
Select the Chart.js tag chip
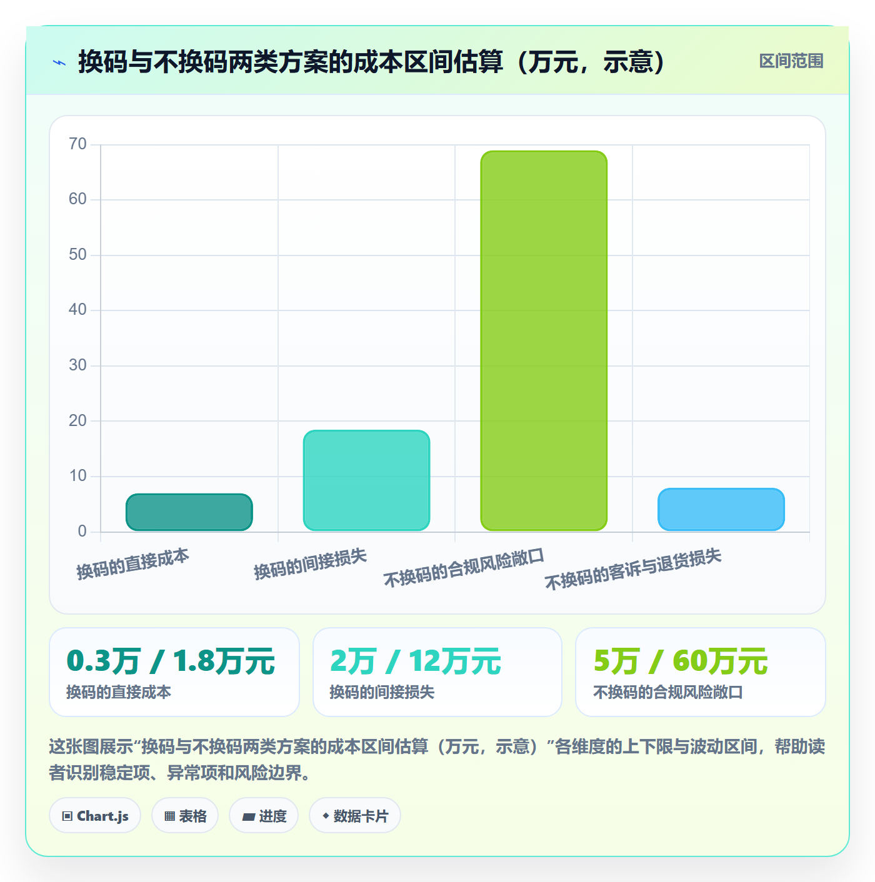pos(95,816)
